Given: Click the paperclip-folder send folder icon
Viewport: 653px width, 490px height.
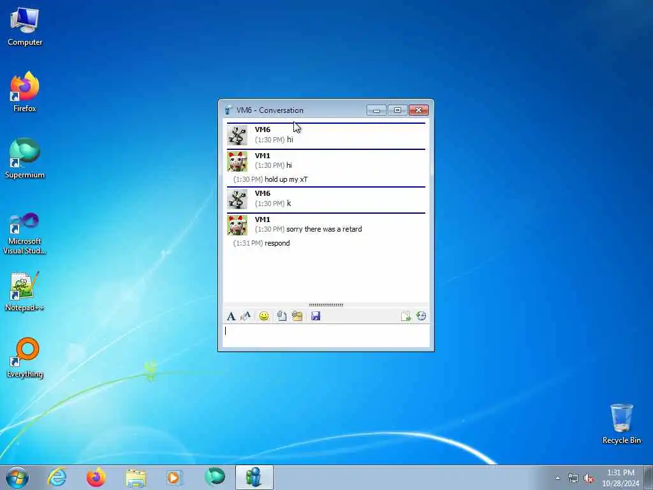Looking at the screenshot, I should pyautogui.click(x=297, y=316).
